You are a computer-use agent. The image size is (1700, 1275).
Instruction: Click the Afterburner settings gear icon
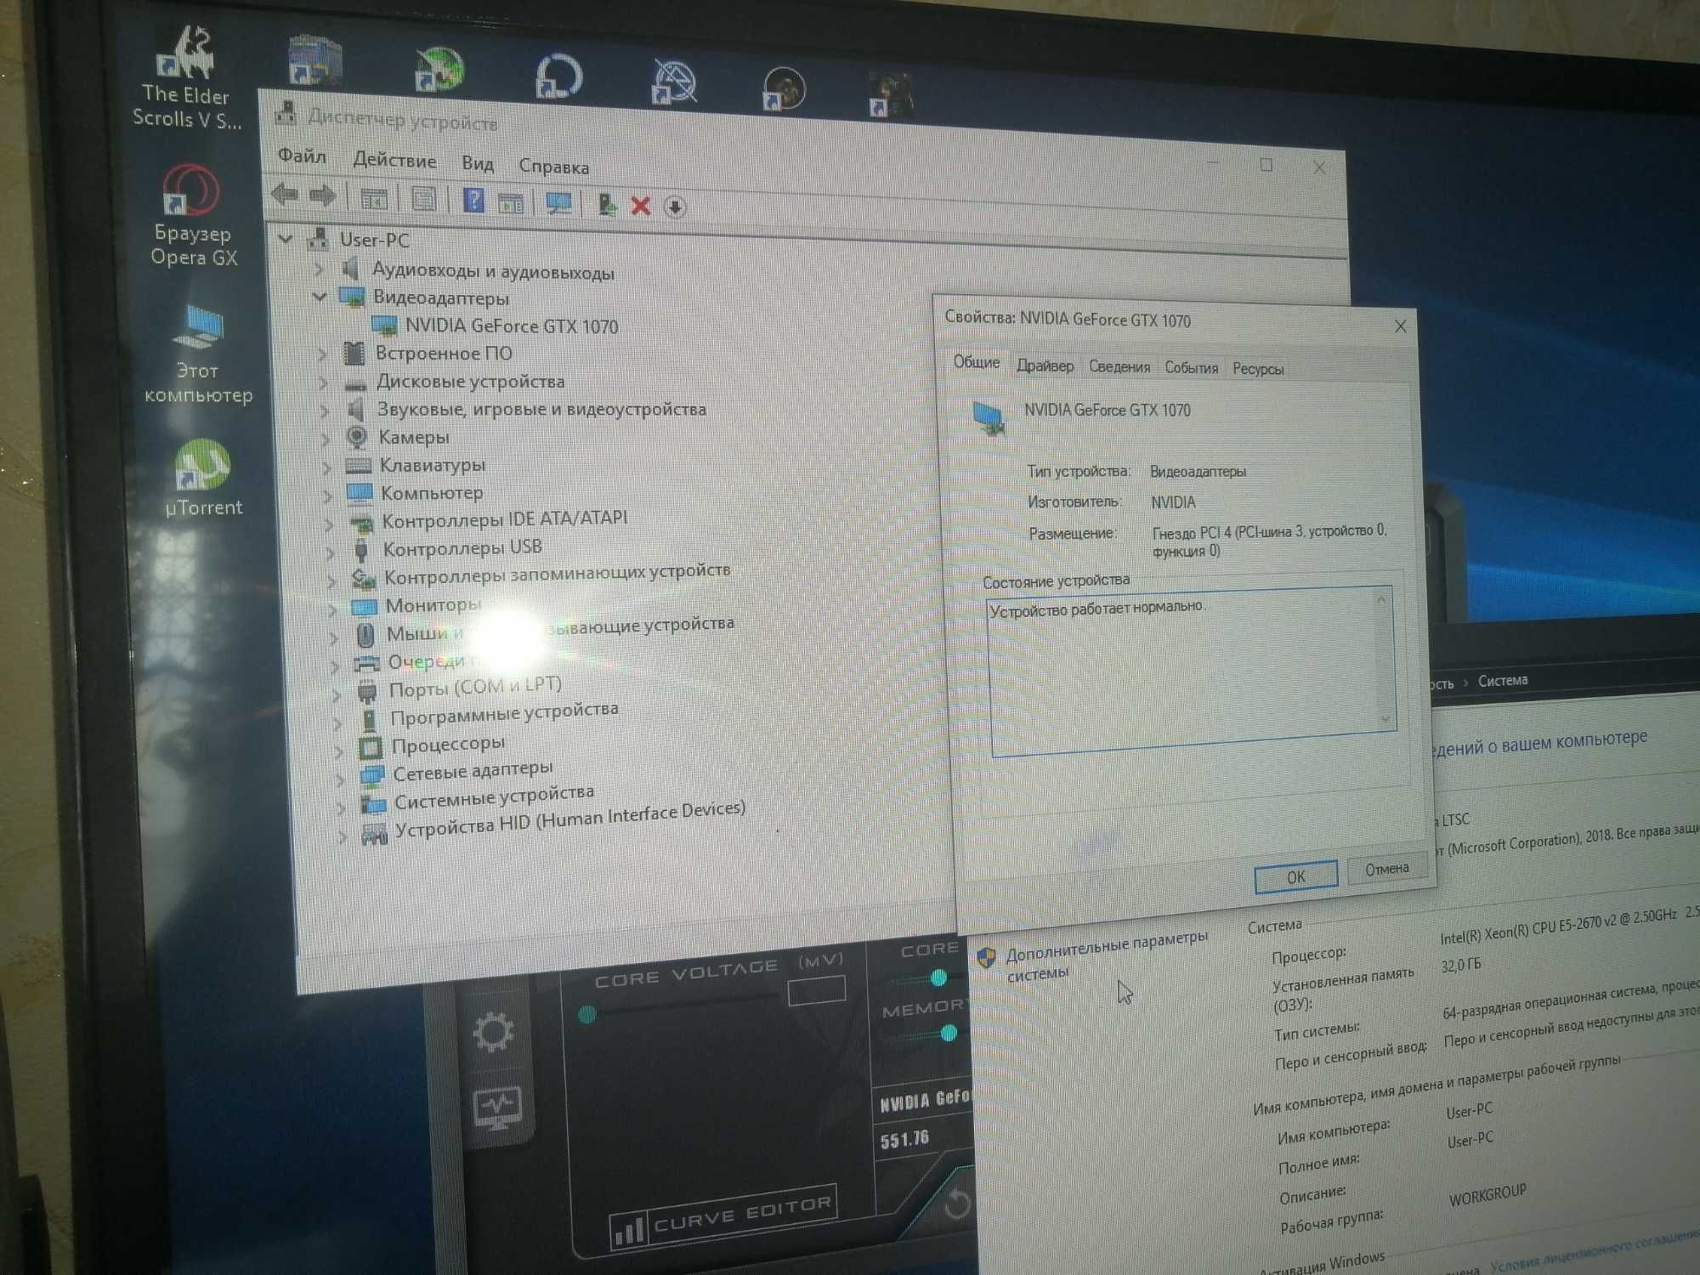(493, 1032)
